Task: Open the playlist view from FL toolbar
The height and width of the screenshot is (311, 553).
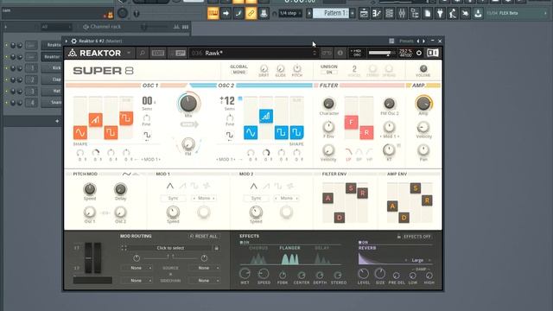Action: (x=364, y=14)
